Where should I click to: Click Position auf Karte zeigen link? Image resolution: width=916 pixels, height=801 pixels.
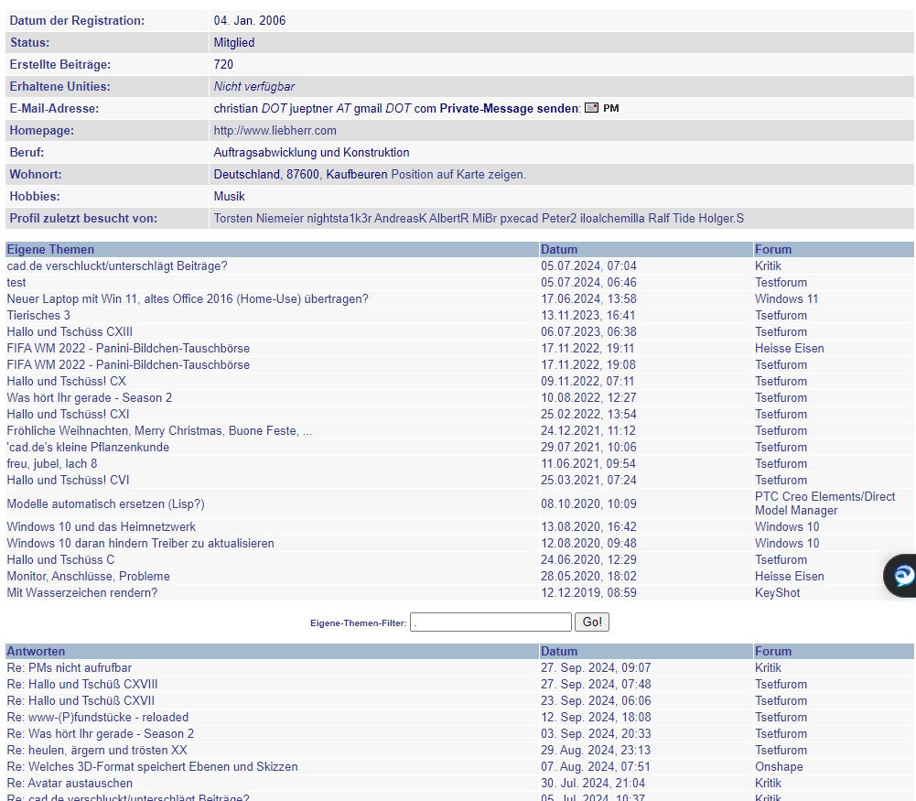[458, 174]
